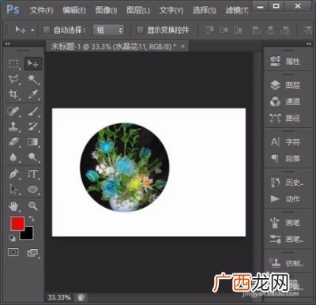Select the Dodge tool
Image resolution: width=316 pixels, height=305 pixels.
pos(33,157)
